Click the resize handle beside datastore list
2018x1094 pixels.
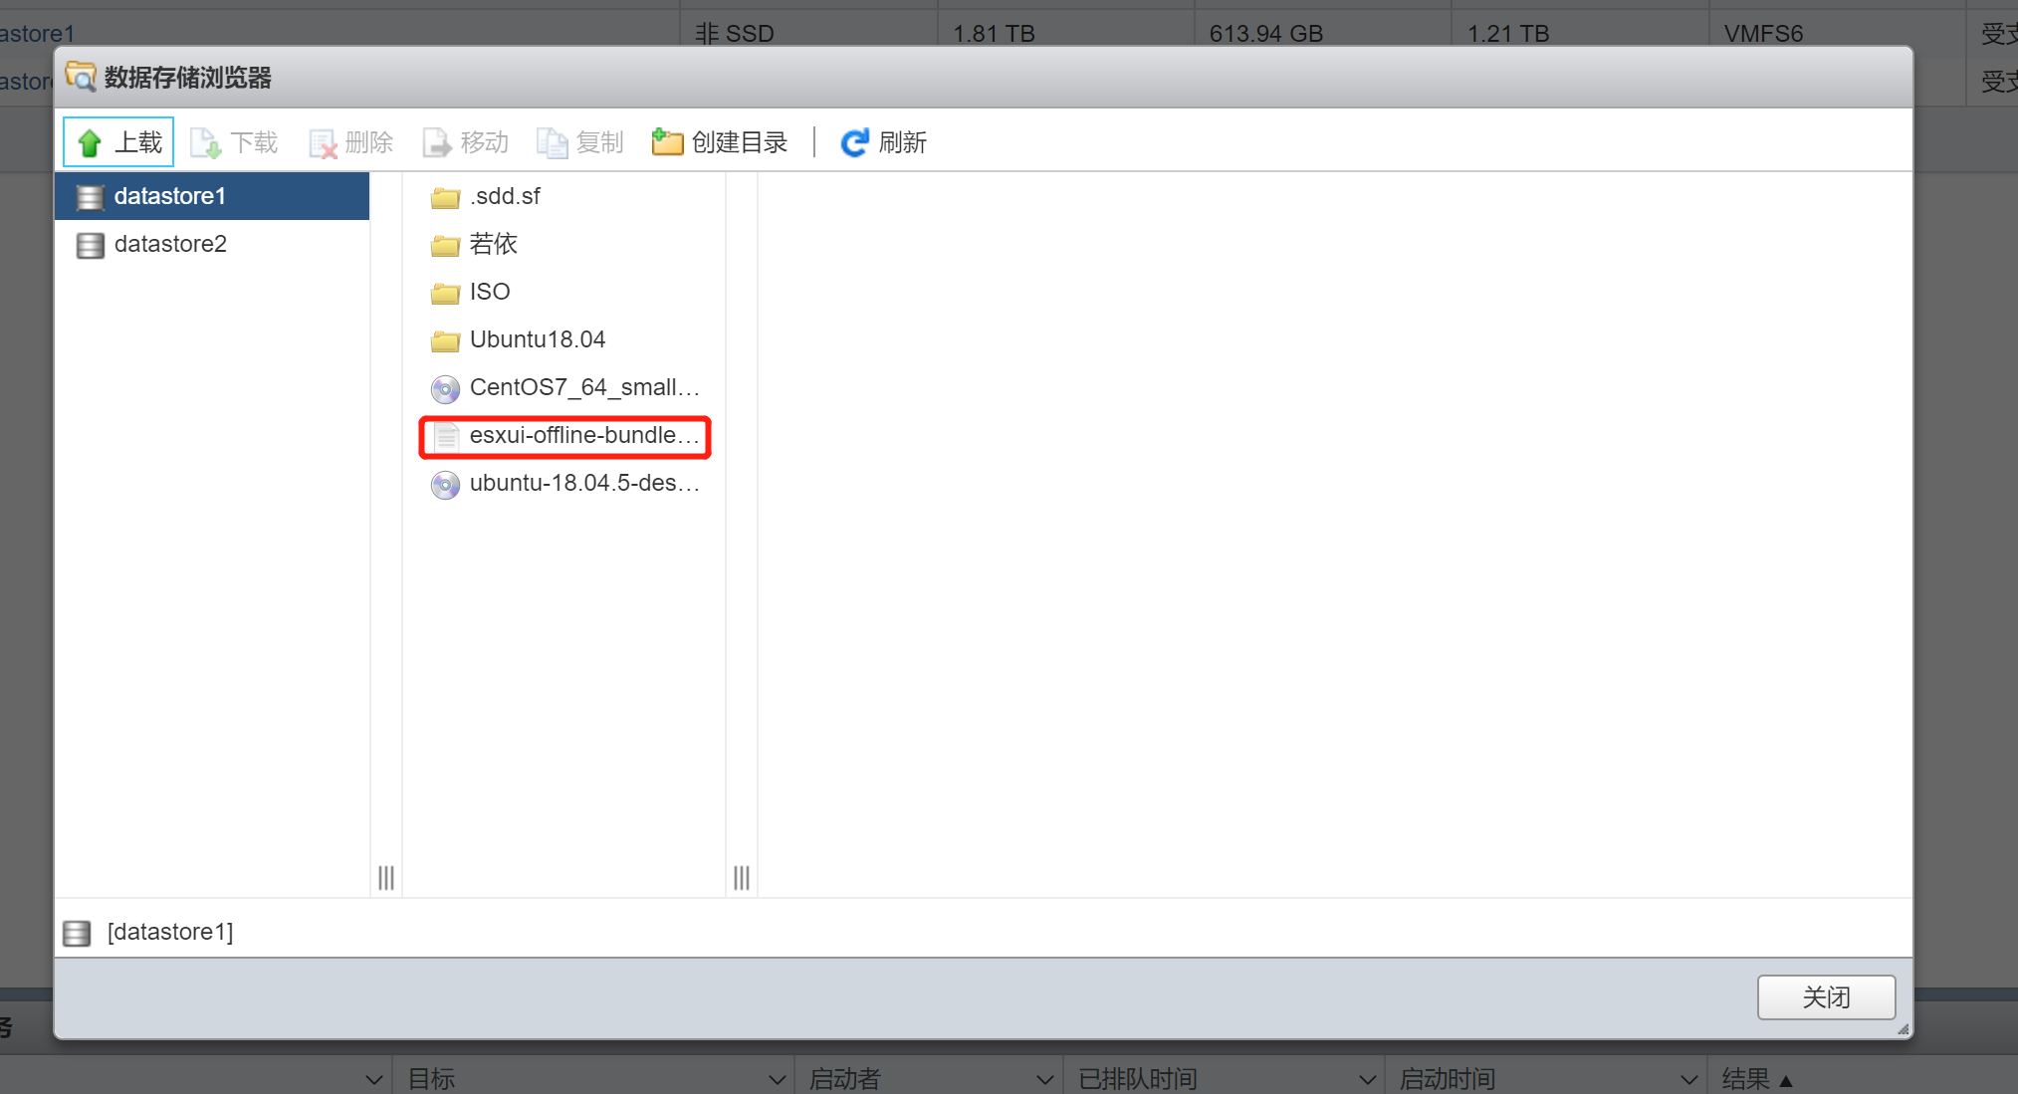click(386, 877)
